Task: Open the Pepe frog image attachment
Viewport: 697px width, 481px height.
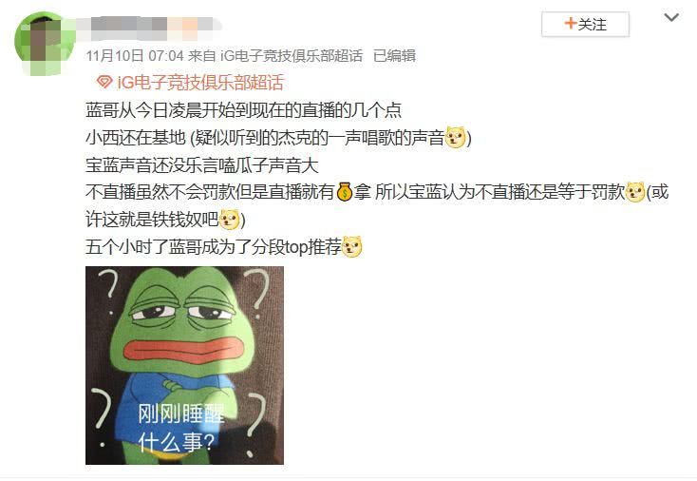Action: (x=184, y=365)
